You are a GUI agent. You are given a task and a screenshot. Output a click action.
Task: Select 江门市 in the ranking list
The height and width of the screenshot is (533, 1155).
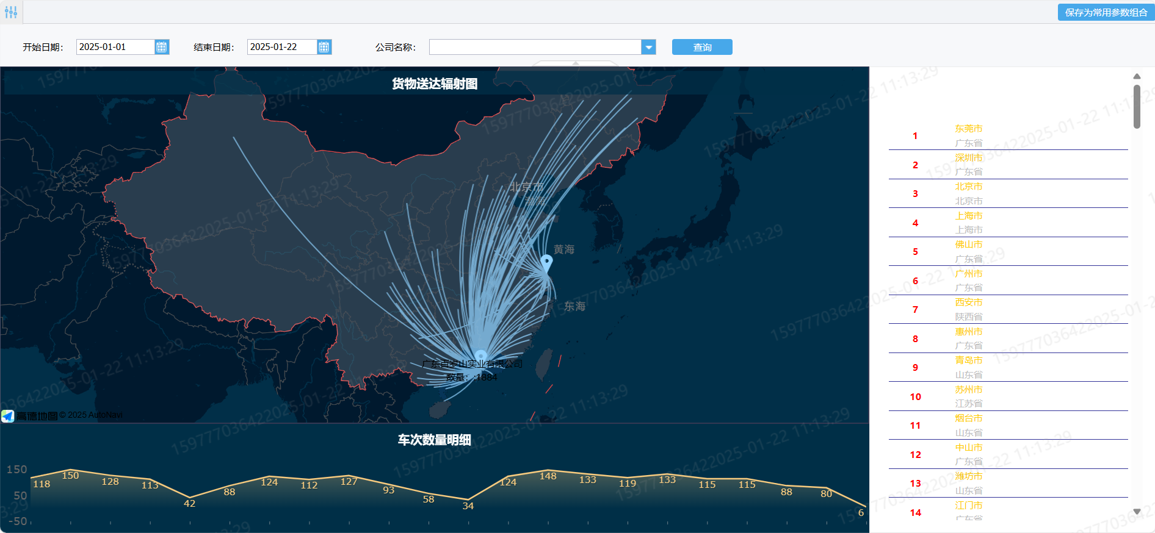[x=969, y=506]
